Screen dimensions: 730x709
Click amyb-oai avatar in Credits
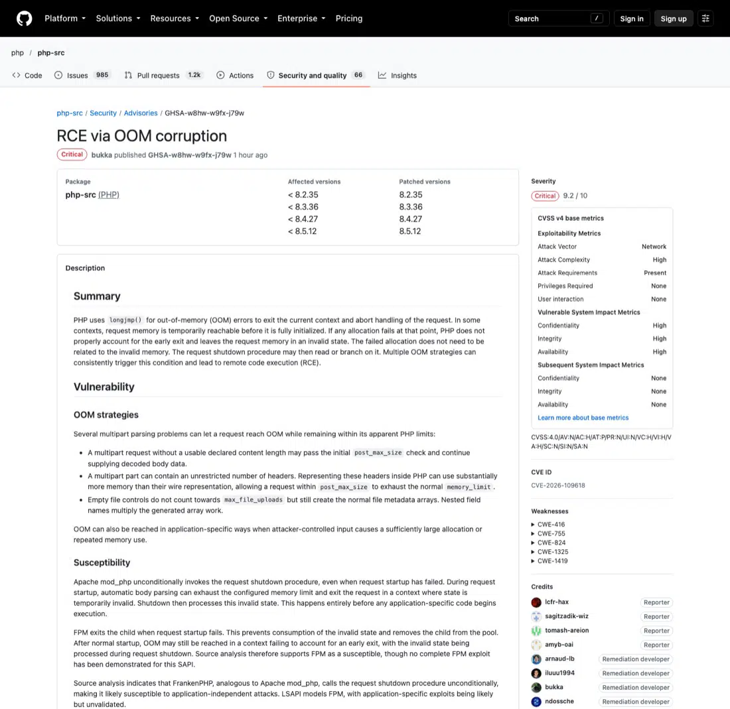click(x=536, y=645)
